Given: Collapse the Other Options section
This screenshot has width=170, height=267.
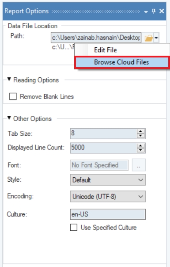Looking at the screenshot, I should click(x=9, y=118).
